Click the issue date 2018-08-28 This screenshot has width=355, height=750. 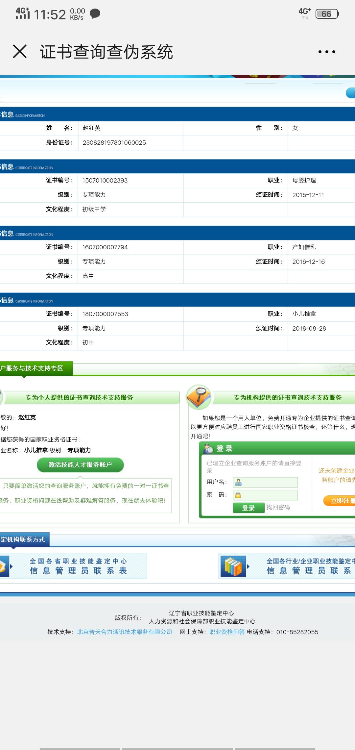[309, 328]
